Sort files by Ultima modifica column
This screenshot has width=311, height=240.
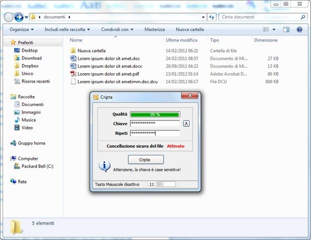[182, 40]
